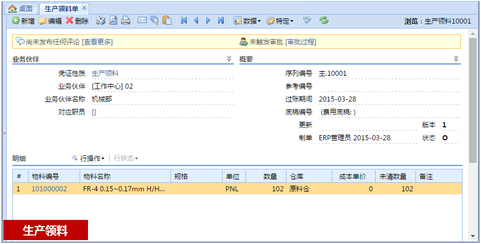Screen dimensions: 481x244
Task: Click the 备注 column header
Action: pyautogui.click(x=439, y=177)
